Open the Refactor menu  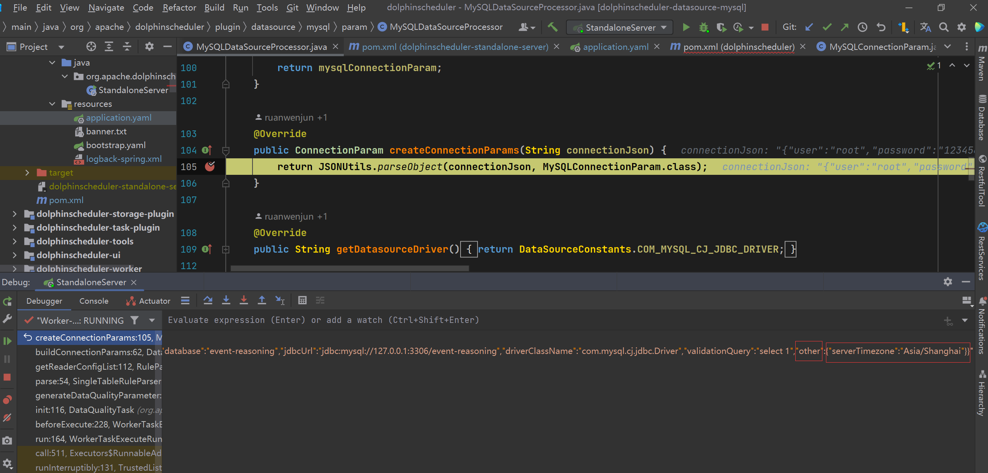point(179,7)
